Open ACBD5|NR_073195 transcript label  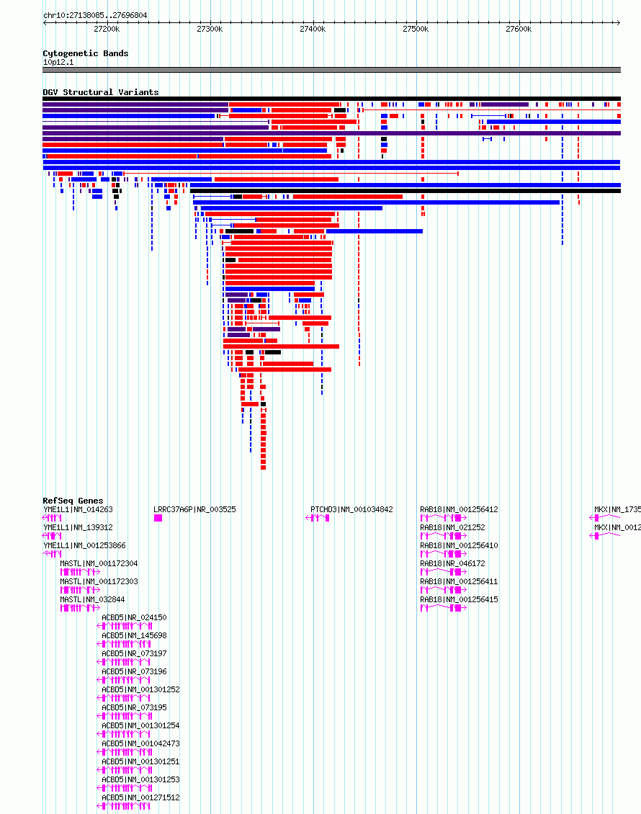point(134,707)
